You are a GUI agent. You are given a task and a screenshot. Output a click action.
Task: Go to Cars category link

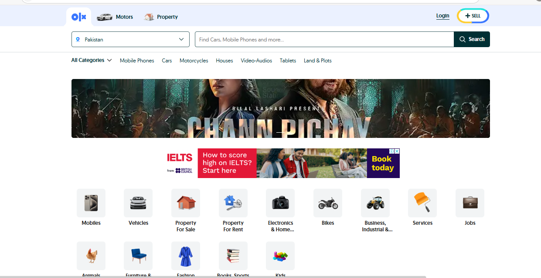[167, 61]
